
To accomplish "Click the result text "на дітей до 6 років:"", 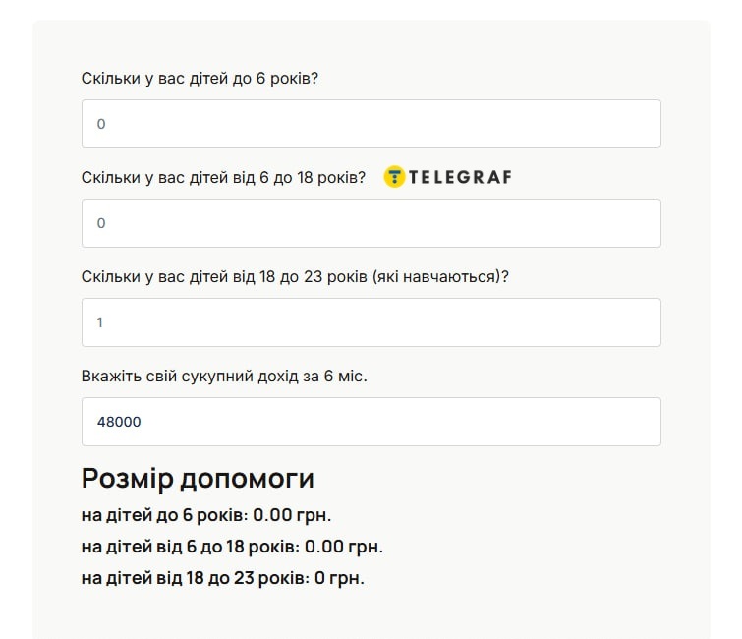I will pos(164,515).
